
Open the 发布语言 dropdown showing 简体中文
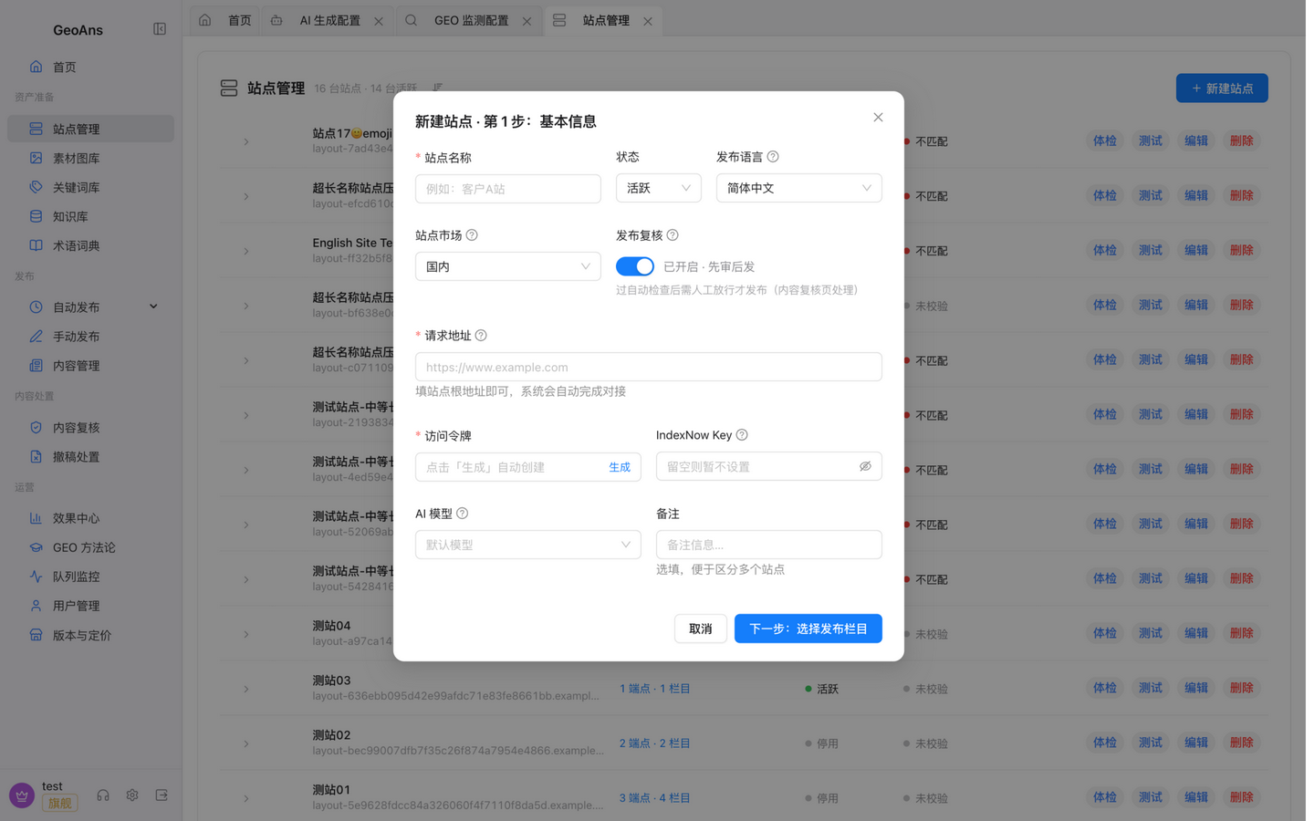click(799, 188)
